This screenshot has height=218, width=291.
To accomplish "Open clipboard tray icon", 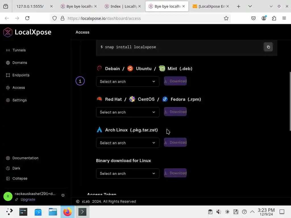I will click(x=210, y=212).
